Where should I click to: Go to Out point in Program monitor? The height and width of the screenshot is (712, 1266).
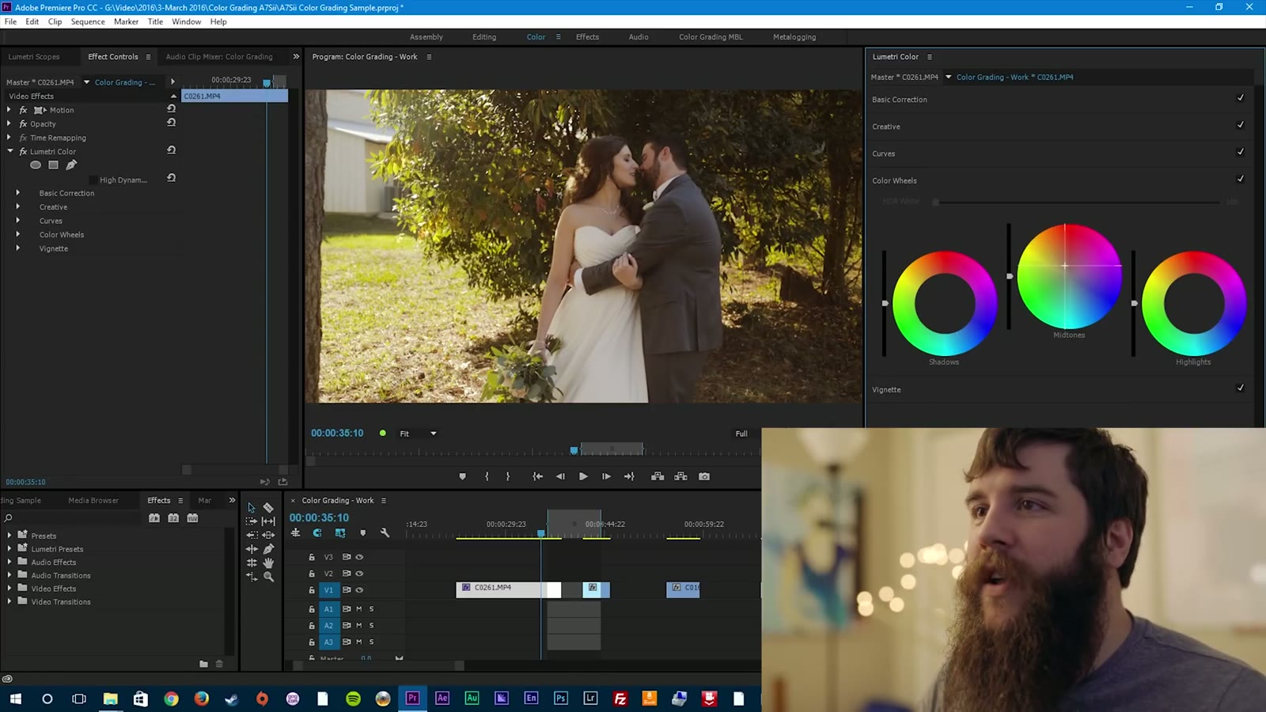[x=629, y=476]
